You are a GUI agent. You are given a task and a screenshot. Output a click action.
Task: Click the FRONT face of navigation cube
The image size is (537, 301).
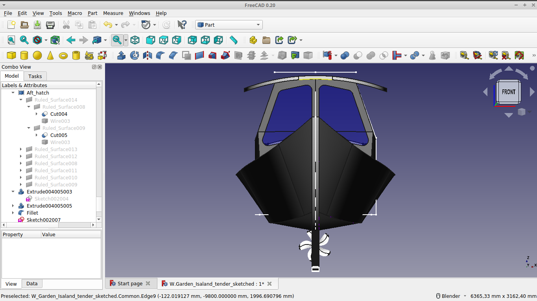pos(508,92)
